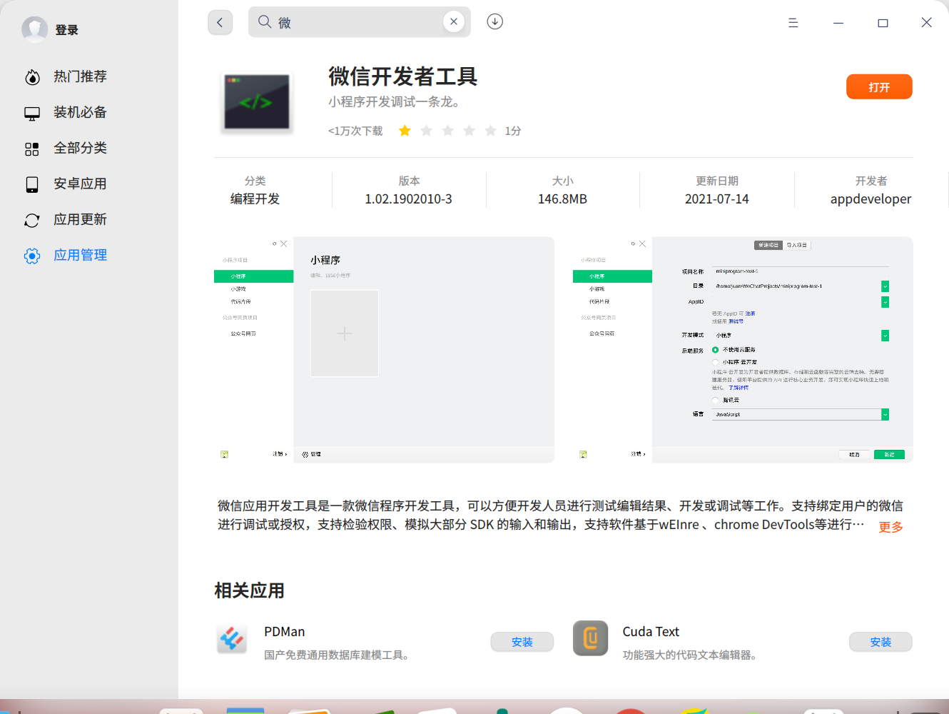Screen dimensions: 949x714
Task: Click the 微信开发者工具 title
Action: pyautogui.click(x=403, y=76)
